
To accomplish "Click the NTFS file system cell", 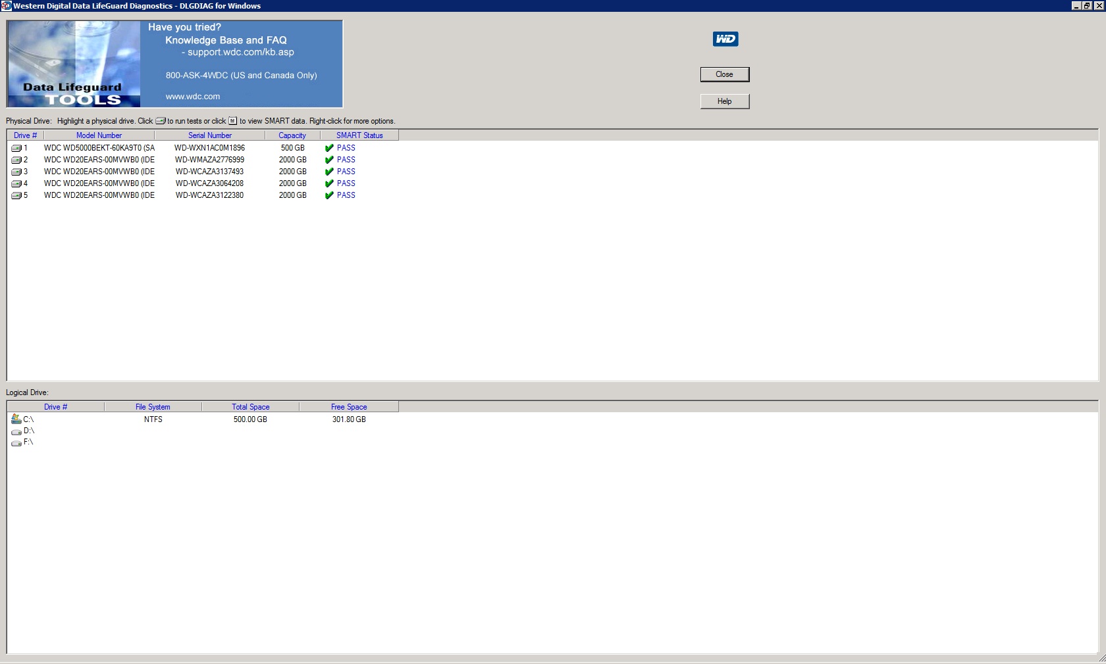I will pyautogui.click(x=153, y=419).
